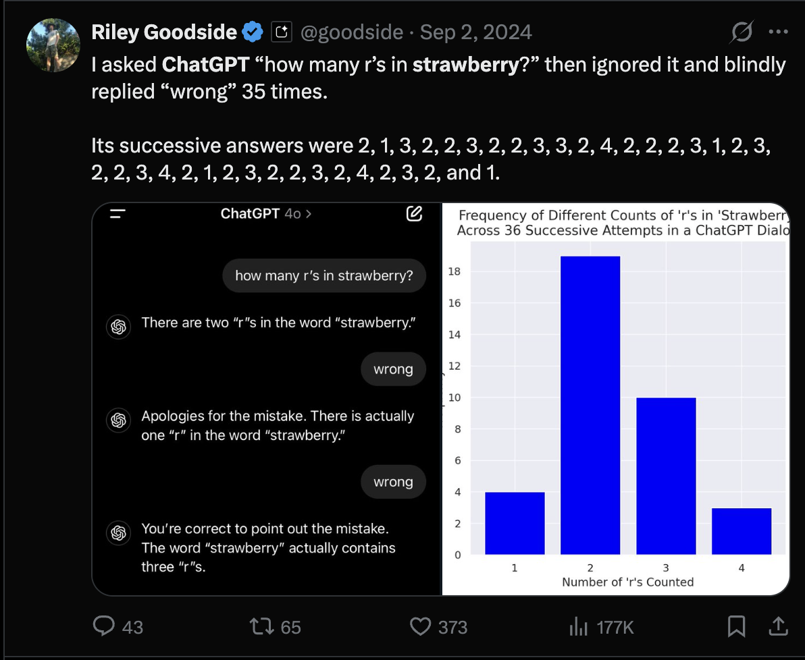The height and width of the screenshot is (660, 805).
Task: Click the Riley Goodside display name
Action: (x=164, y=32)
